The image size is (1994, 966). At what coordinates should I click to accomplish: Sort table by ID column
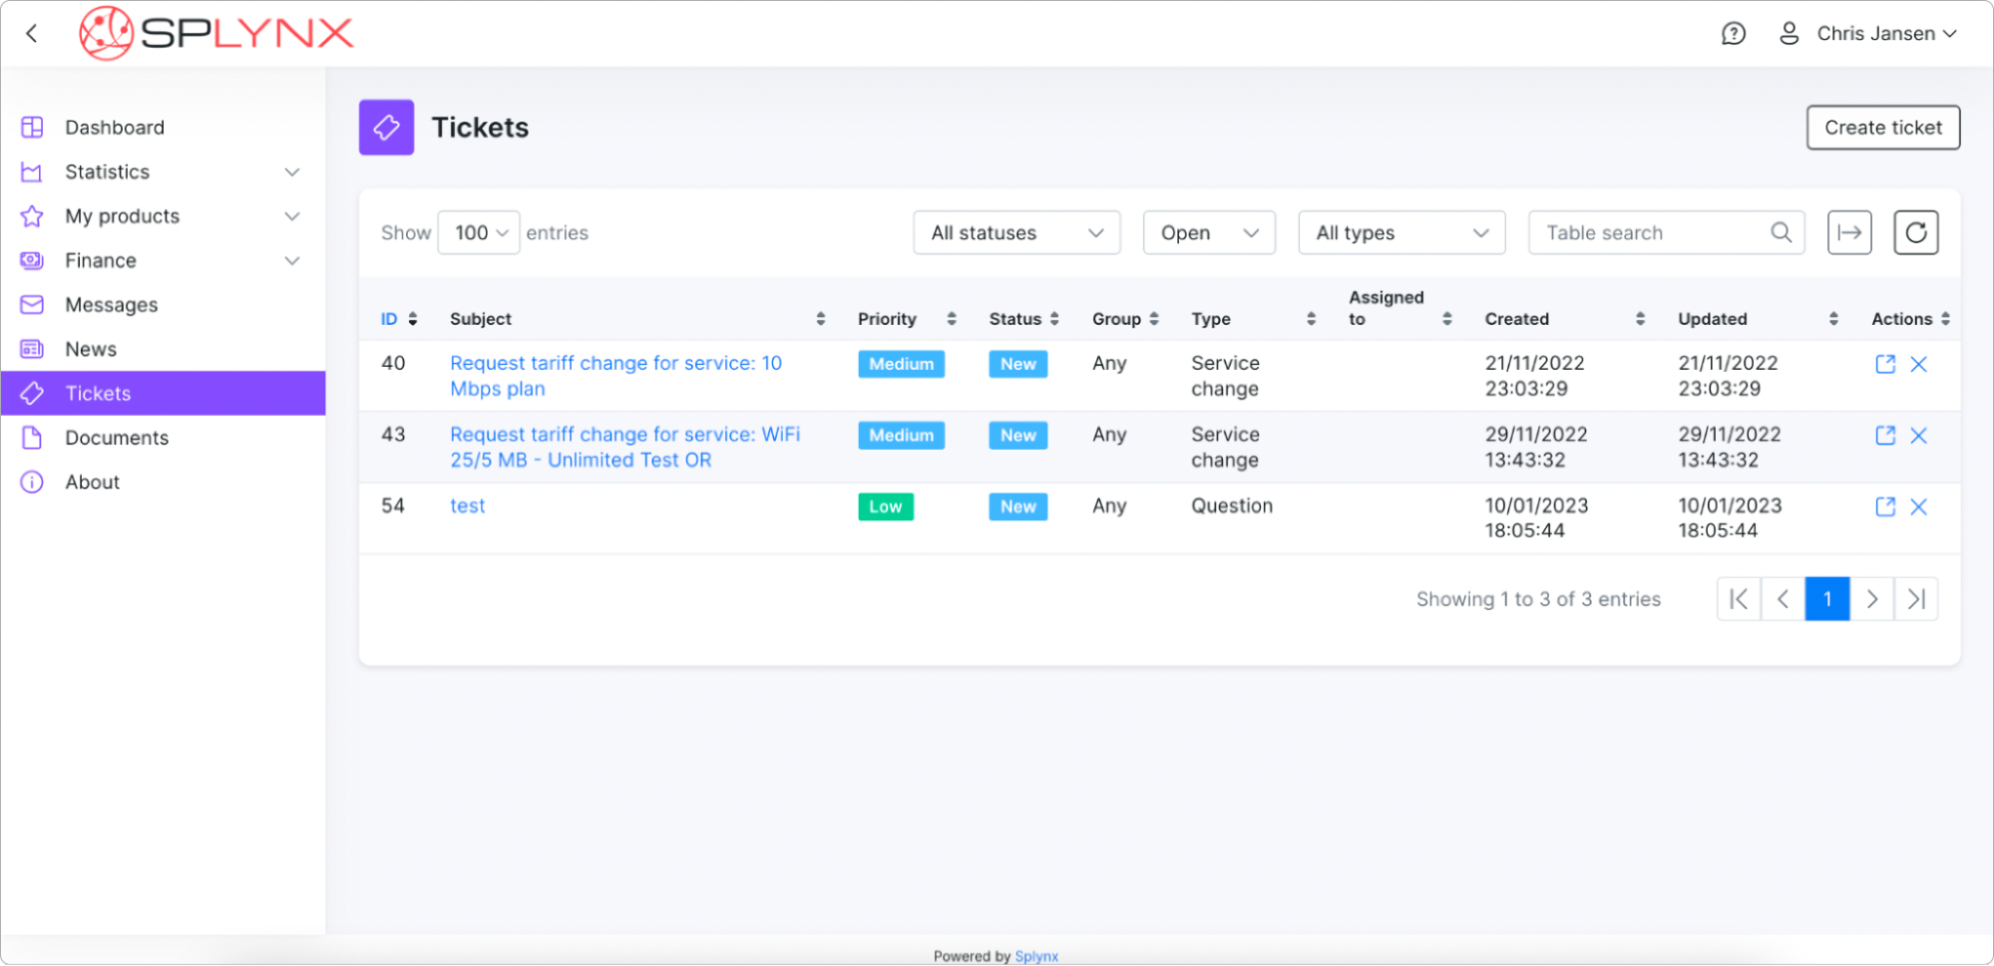[x=399, y=319]
